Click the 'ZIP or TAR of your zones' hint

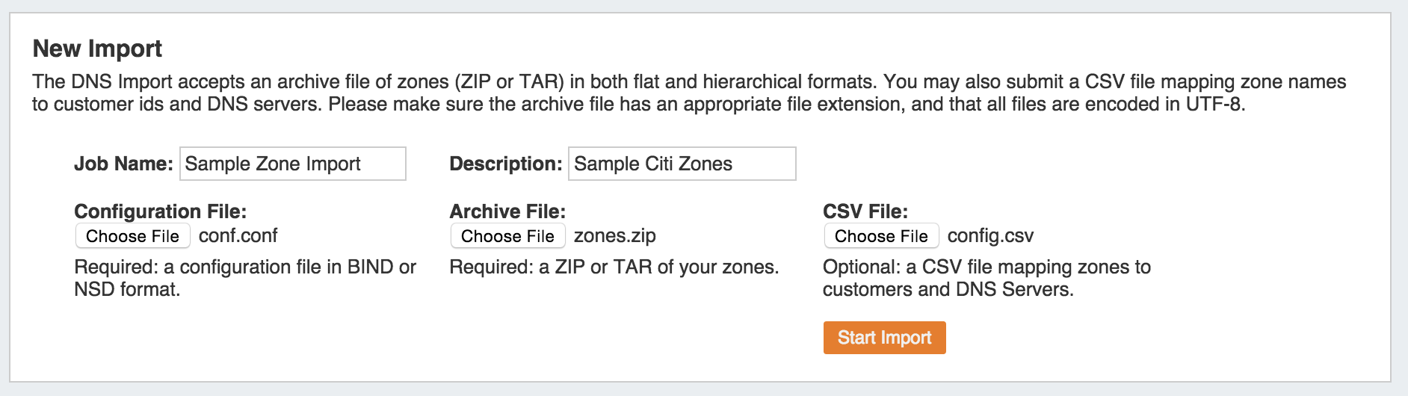point(614,267)
